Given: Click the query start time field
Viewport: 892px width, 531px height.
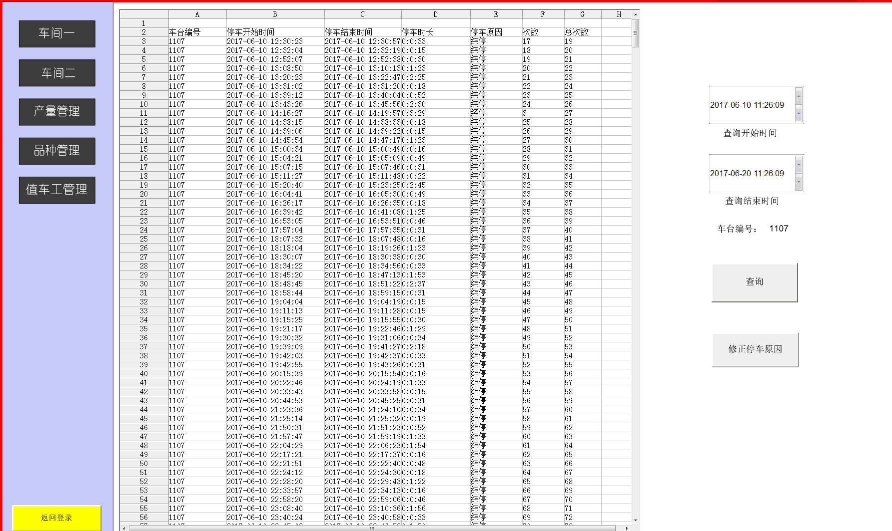Looking at the screenshot, I should [751, 105].
